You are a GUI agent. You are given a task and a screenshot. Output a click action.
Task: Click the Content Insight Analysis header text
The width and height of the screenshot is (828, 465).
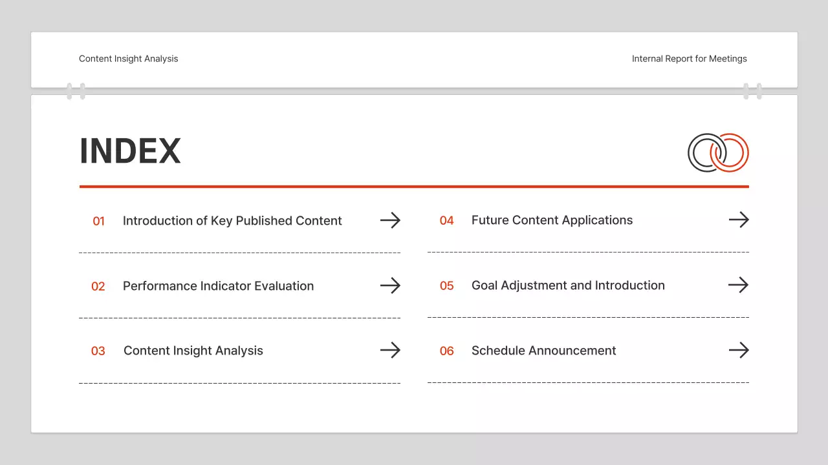click(x=128, y=59)
